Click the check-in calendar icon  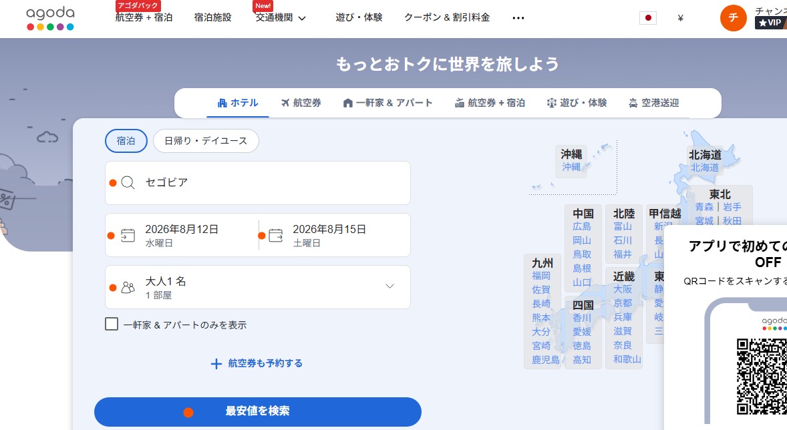pos(128,235)
